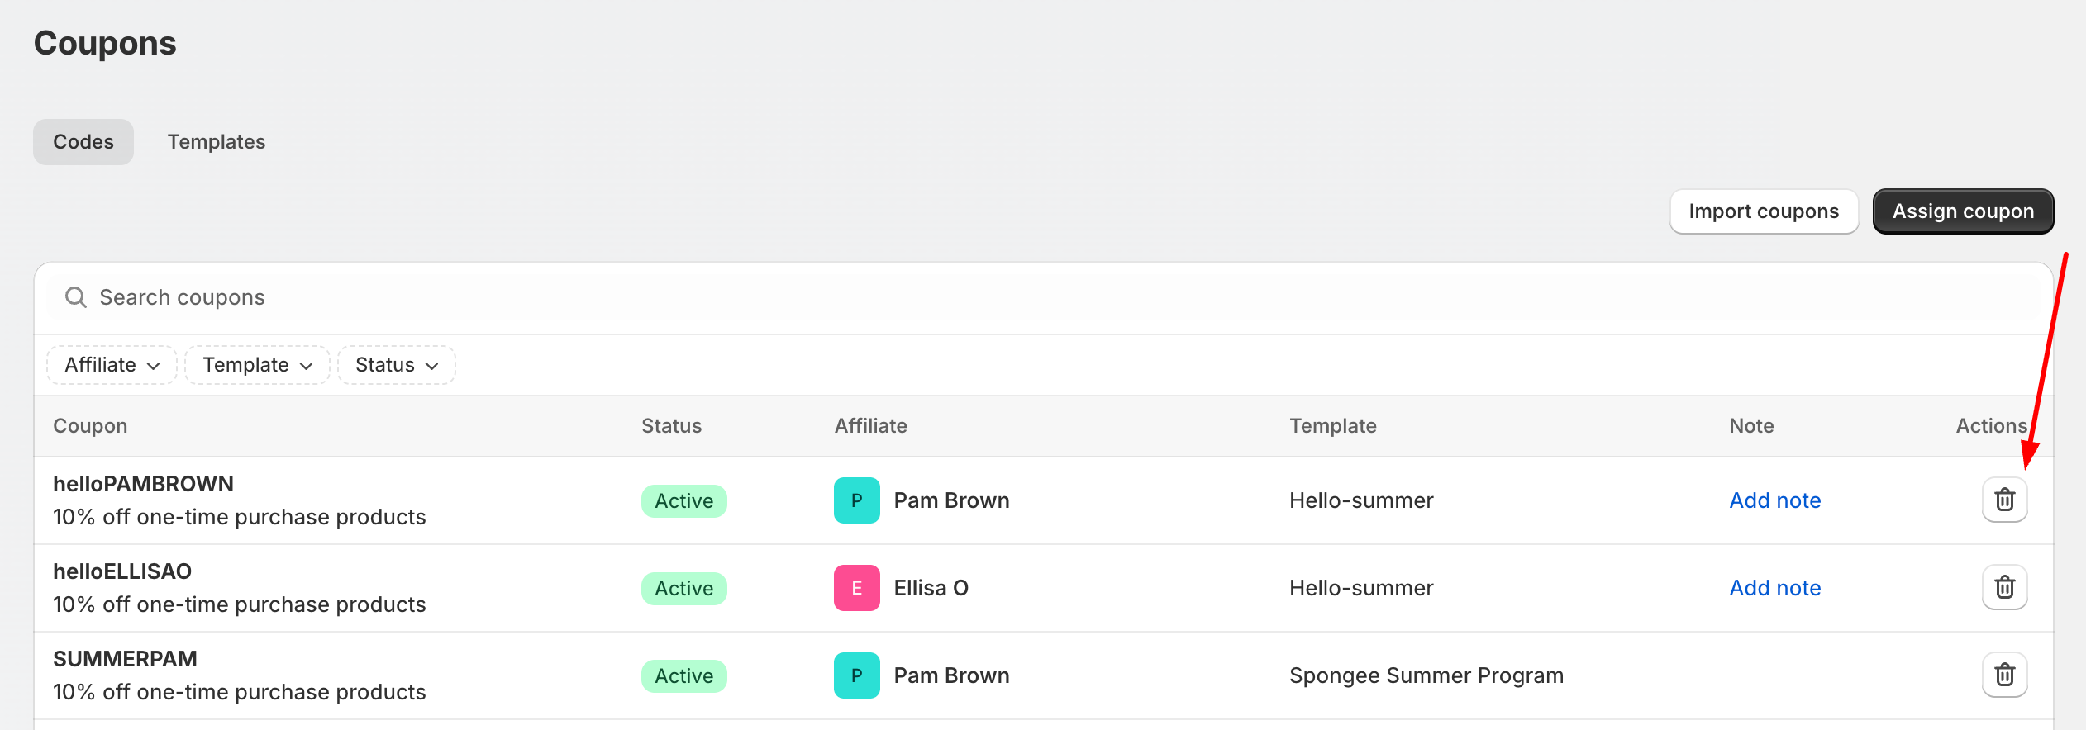Viewport: 2086px width, 730px height.
Task: Click Pam Brown's avatar in SUMMERPAM row
Action: [856, 675]
